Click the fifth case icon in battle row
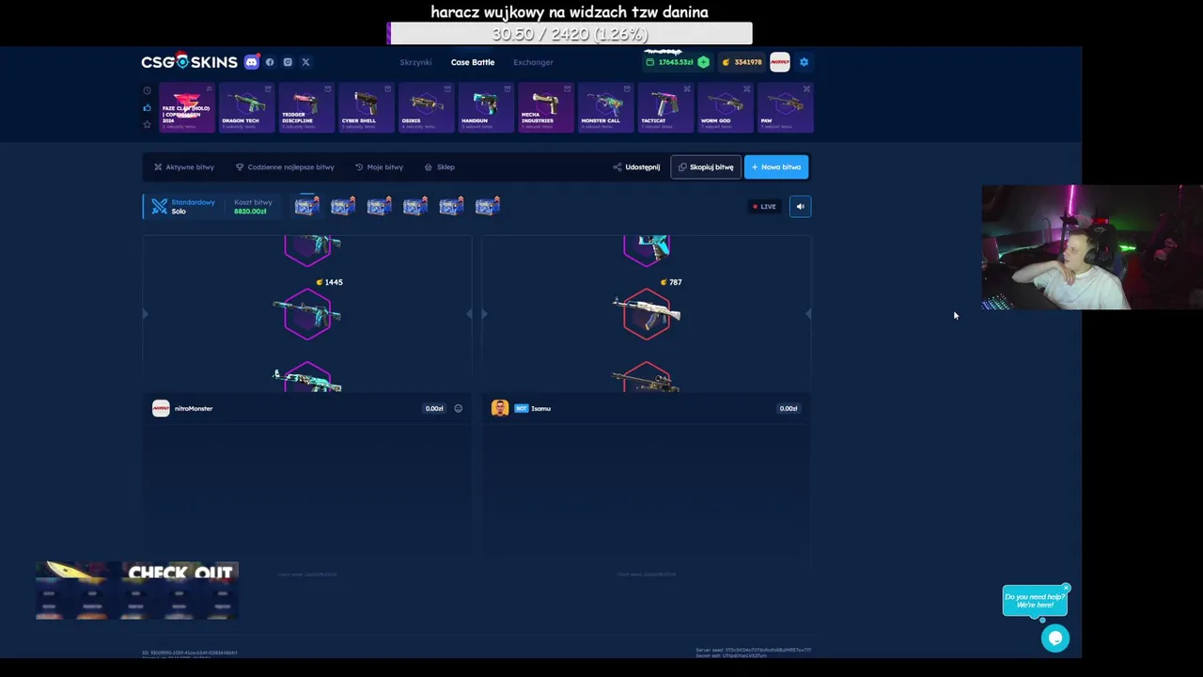This screenshot has width=1203, height=677. [x=451, y=206]
